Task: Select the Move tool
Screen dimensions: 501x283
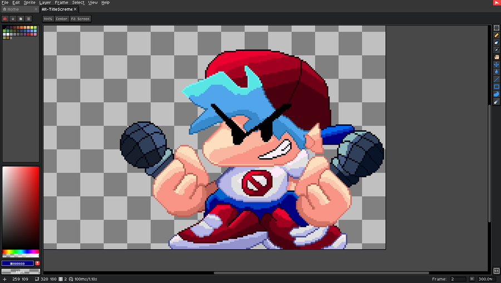Action: [x=496, y=65]
